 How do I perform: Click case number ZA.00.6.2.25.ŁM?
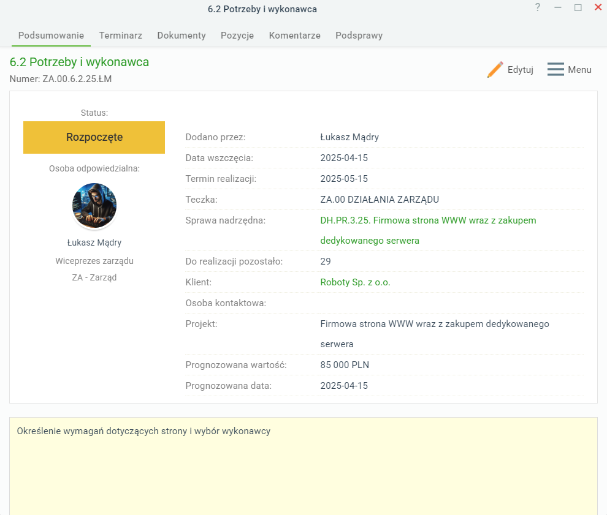click(x=77, y=79)
